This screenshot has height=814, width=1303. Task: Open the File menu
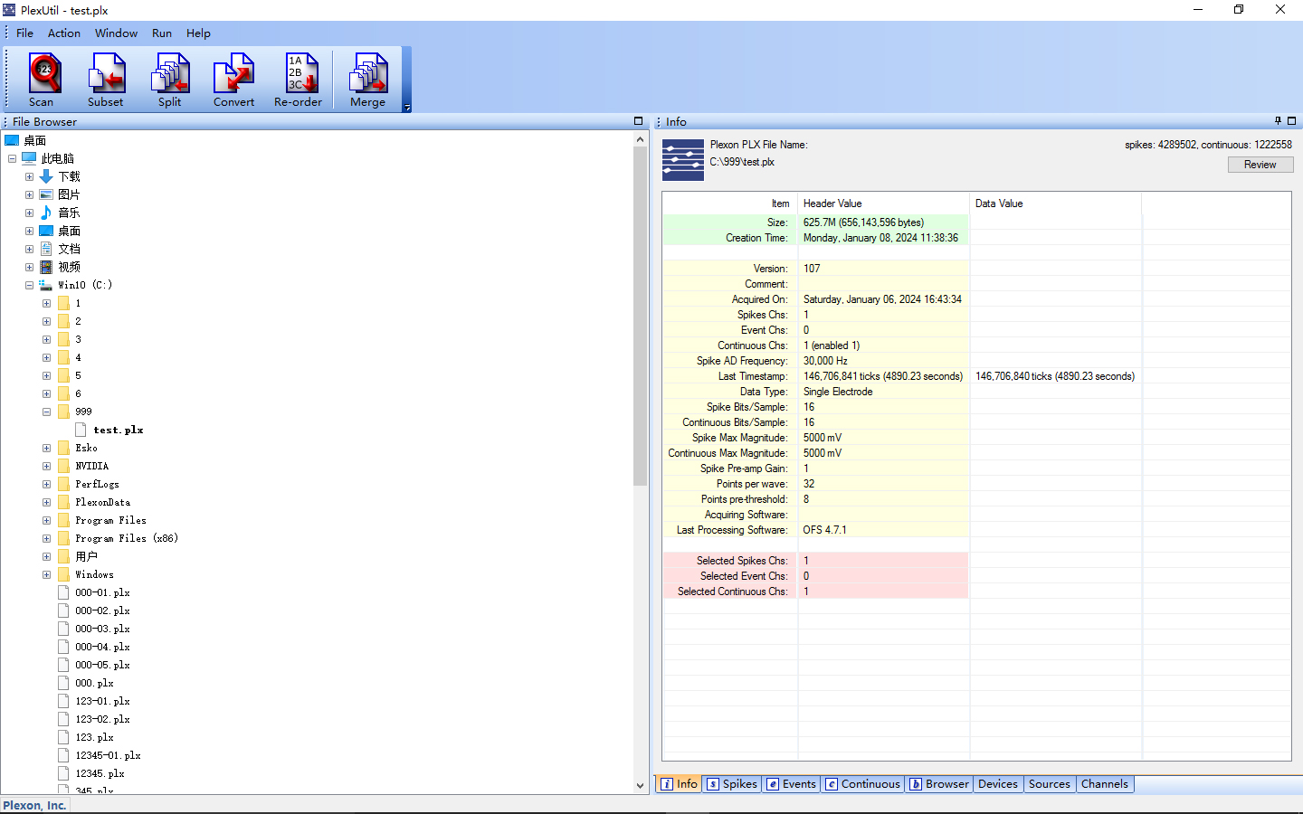tap(24, 33)
